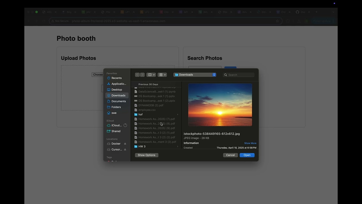The height and width of the screenshot is (204, 362).
Task: Click the Chrome address bar URL
Action: click(118, 21)
